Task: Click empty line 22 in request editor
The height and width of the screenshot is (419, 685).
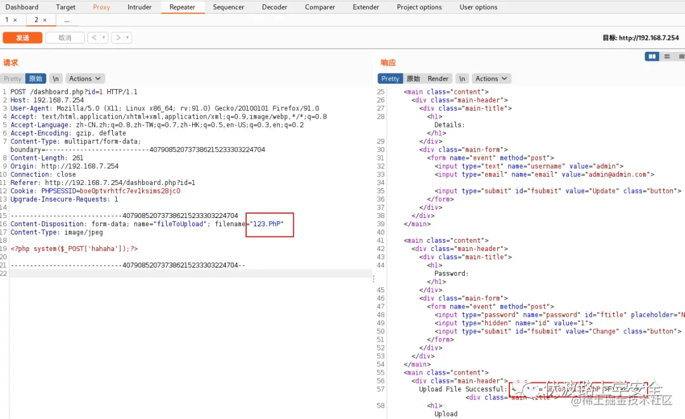Action: (x=190, y=273)
